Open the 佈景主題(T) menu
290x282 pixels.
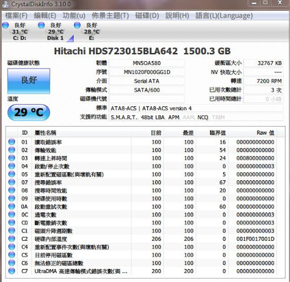110,16
